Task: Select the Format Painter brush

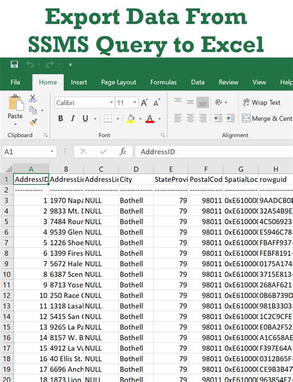Action: [33, 122]
